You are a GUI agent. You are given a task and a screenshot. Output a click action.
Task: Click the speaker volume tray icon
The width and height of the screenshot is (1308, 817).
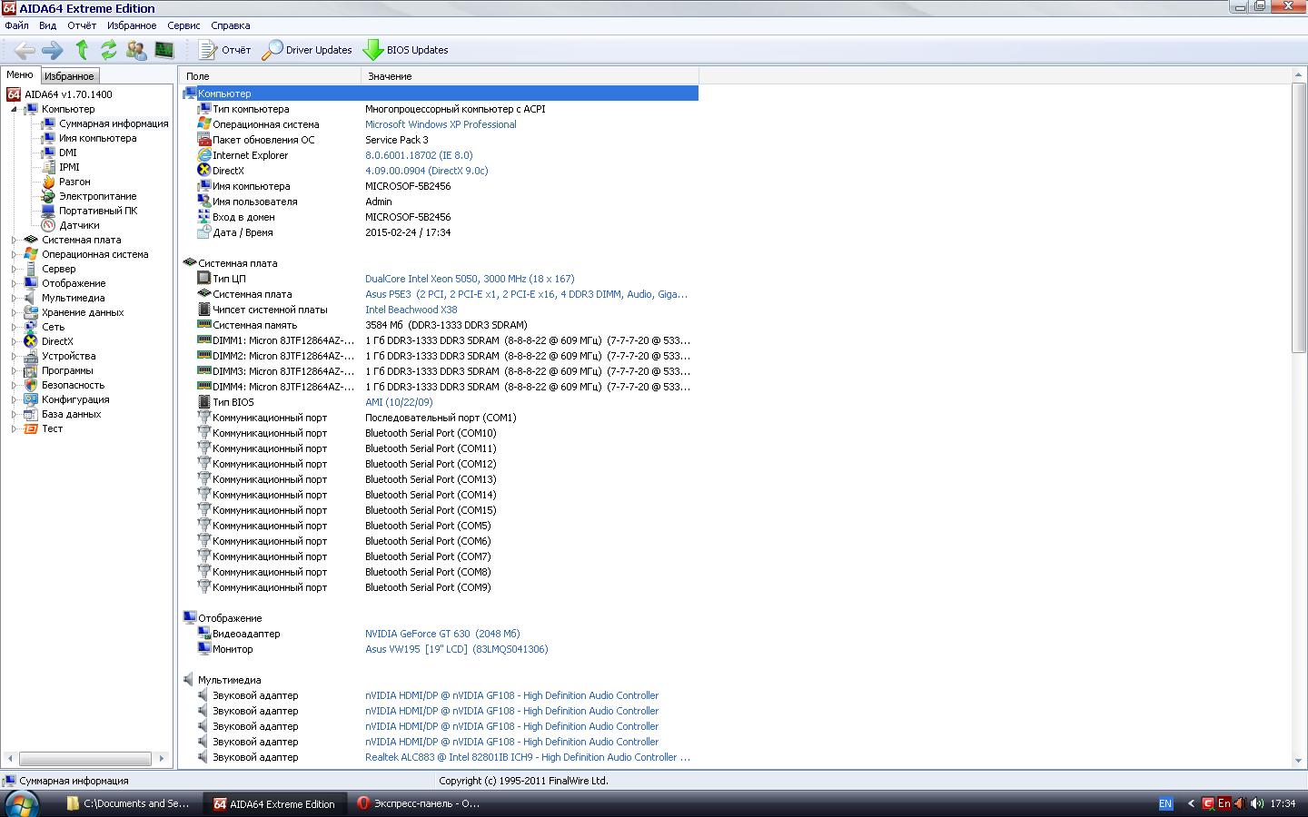[1257, 803]
